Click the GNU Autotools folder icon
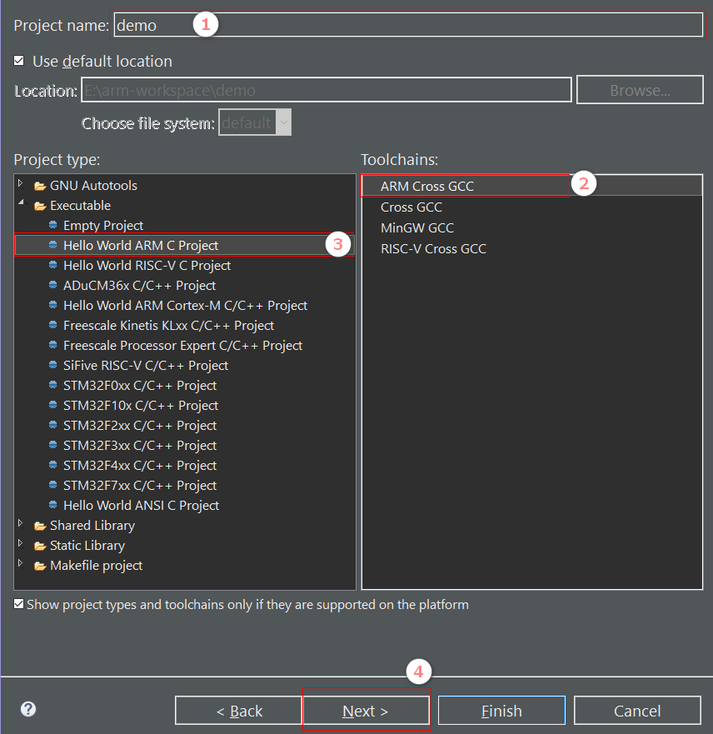 (x=40, y=187)
